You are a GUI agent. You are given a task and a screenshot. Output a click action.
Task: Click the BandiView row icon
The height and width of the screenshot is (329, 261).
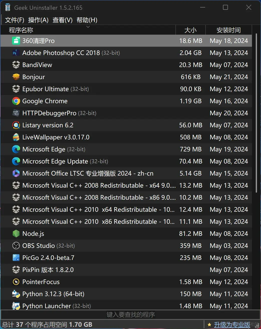(16, 65)
